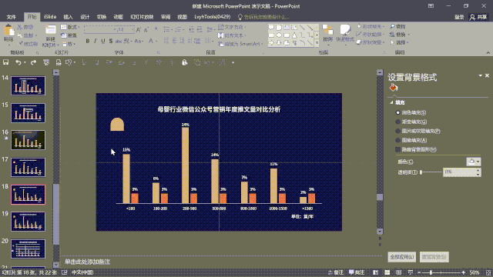Select slide 20 thumbnail
This screenshot has width=493, height=277.
click(28, 249)
